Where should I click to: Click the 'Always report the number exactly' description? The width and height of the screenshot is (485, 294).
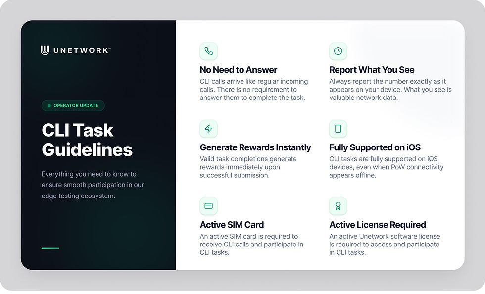click(390, 90)
